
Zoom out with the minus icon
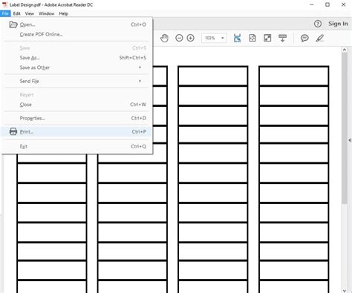coord(179,38)
